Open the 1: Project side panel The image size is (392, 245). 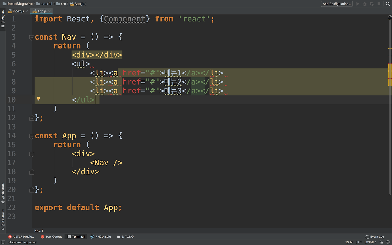3,19
